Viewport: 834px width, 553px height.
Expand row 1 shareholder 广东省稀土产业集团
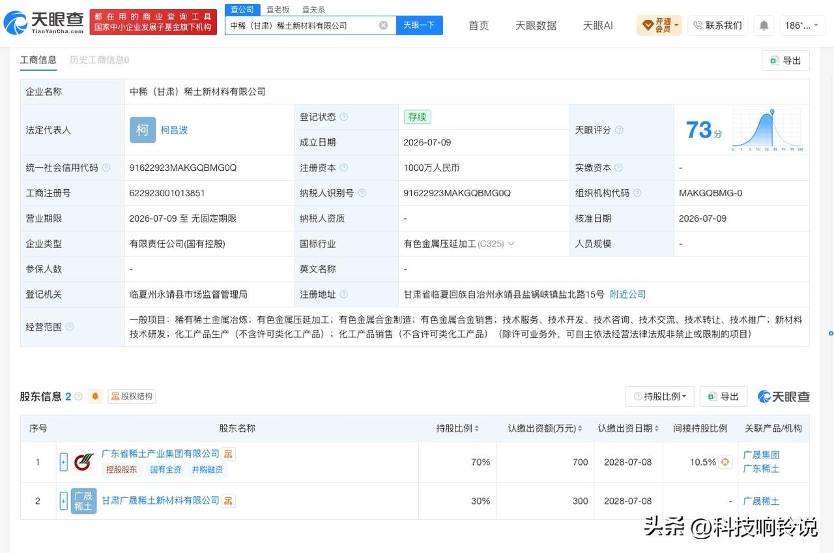[63, 462]
